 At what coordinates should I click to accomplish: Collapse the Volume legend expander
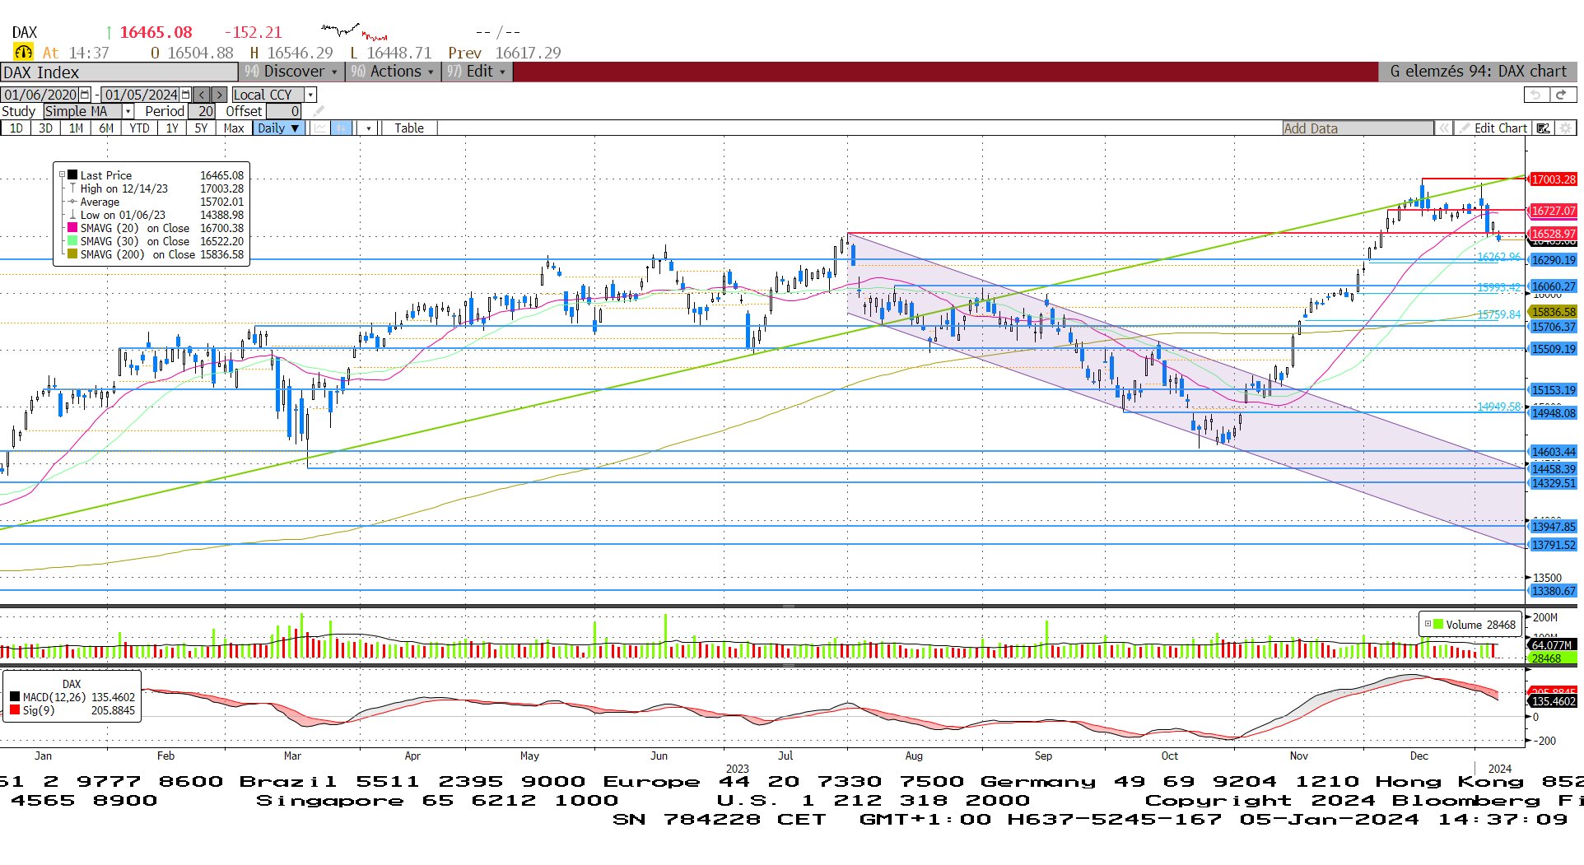1428,624
